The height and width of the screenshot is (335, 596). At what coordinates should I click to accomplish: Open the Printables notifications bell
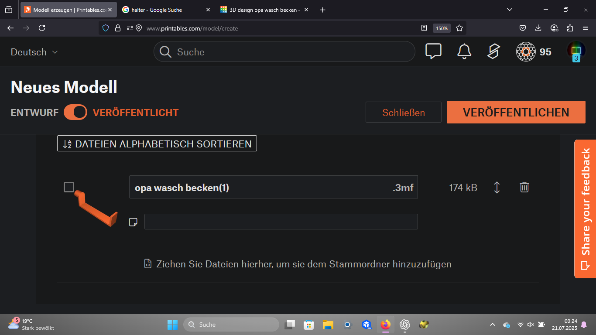(464, 51)
